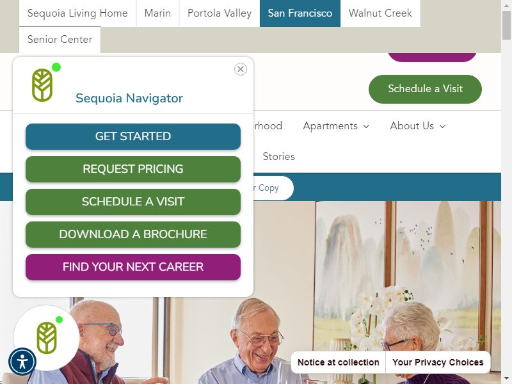Open the Senior Center tab
Screen dimensions: 512x384
click(x=60, y=40)
